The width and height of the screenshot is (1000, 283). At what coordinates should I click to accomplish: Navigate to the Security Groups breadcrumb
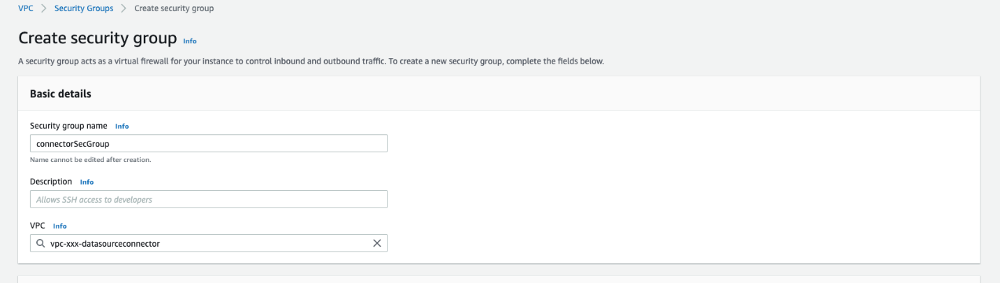84,8
